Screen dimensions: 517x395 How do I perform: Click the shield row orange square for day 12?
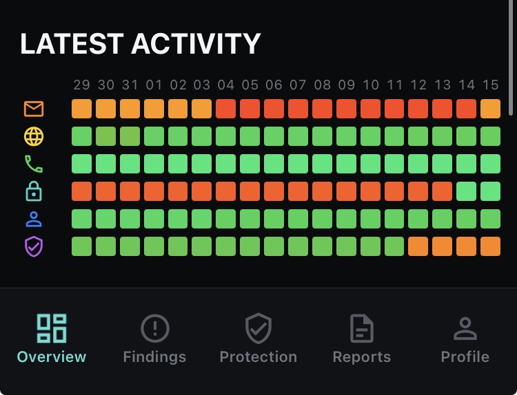(418, 246)
